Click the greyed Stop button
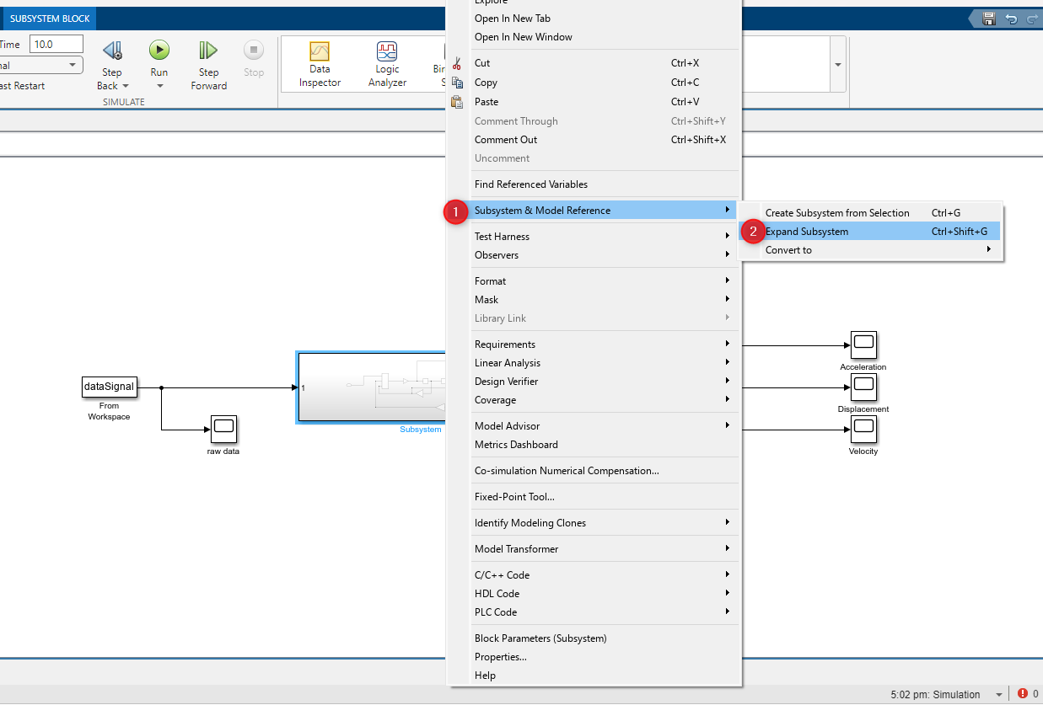 254,51
